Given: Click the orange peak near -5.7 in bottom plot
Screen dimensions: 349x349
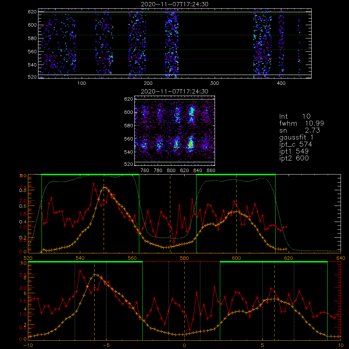Looking at the screenshot, I should pos(95,274).
